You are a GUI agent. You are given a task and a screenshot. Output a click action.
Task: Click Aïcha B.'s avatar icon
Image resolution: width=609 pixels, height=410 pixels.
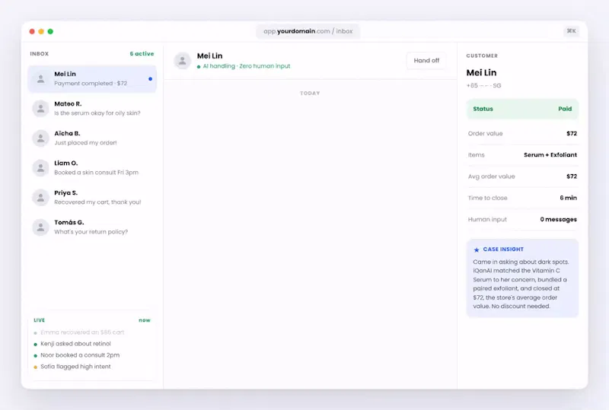tap(40, 138)
